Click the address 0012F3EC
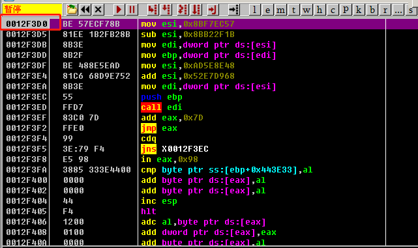This screenshot has height=248, width=418. pos(27,97)
